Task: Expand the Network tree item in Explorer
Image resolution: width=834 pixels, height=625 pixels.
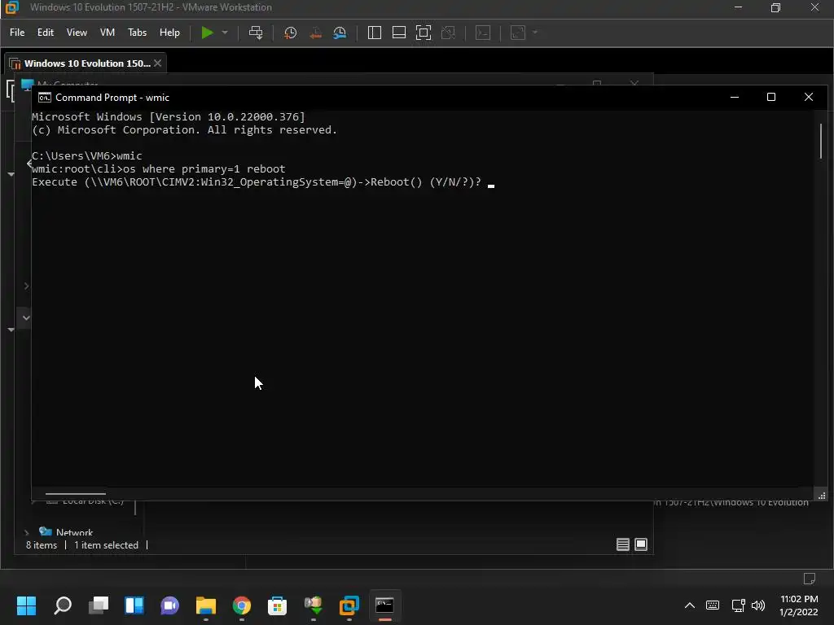Action: click(27, 532)
